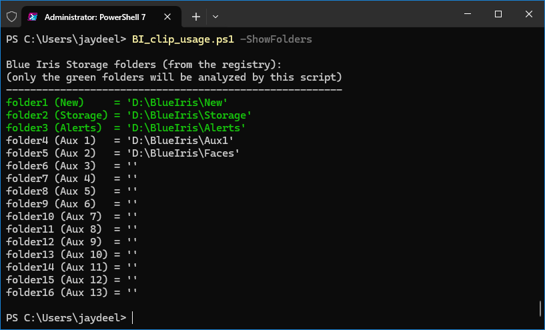Close the Administrator: PowerShell 7 tab
The height and width of the screenshot is (330, 545).
tap(167, 17)
